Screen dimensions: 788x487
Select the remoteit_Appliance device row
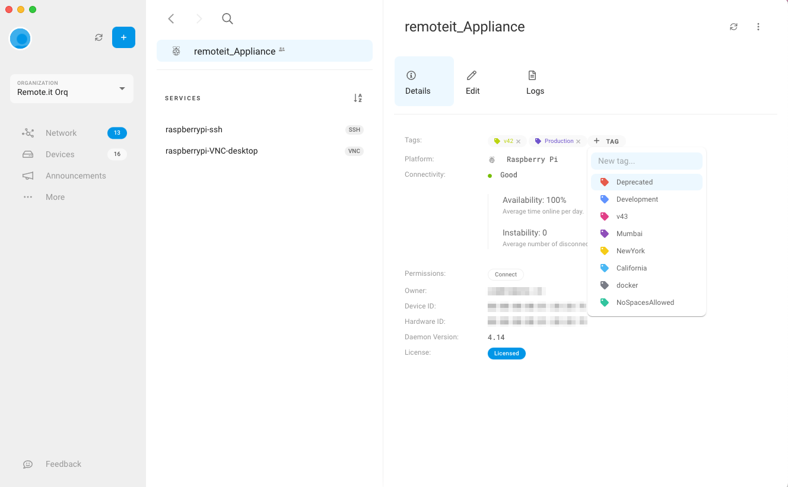point(265,51)
